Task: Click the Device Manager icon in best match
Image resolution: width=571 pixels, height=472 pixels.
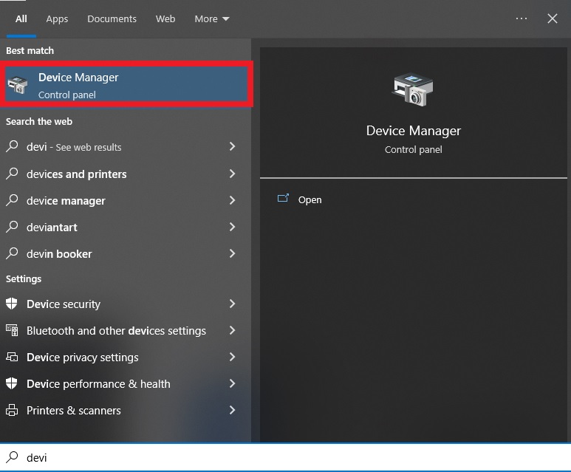Action: click(x=18, y=84)
